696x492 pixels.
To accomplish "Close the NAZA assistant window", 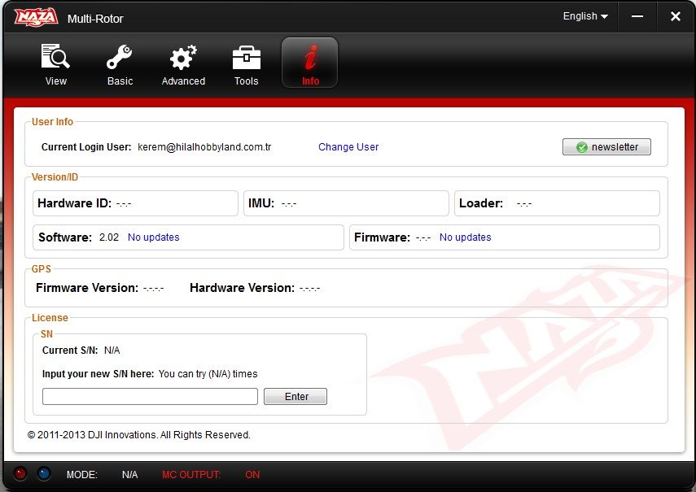I will [x=675, y=16].
